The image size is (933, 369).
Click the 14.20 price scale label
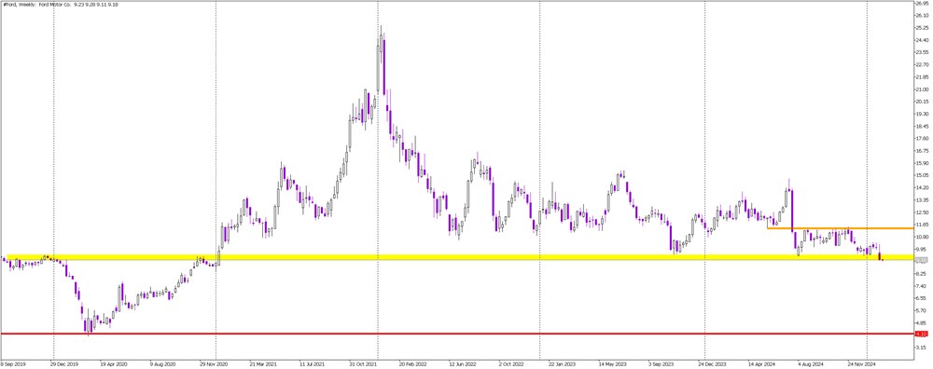[x=922, y=188]
